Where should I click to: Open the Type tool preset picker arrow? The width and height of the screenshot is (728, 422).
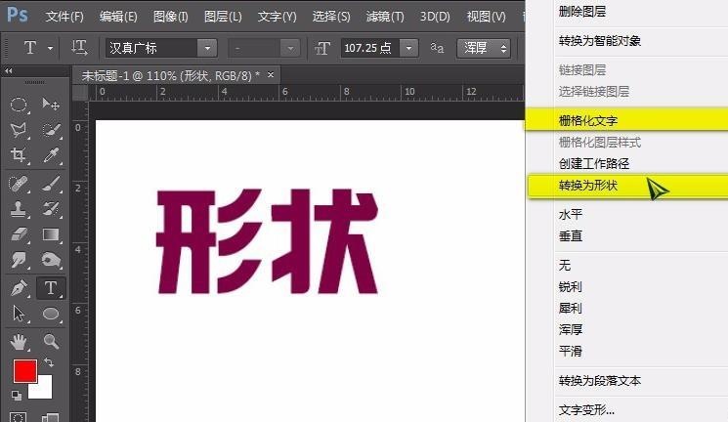coord(50,48)
